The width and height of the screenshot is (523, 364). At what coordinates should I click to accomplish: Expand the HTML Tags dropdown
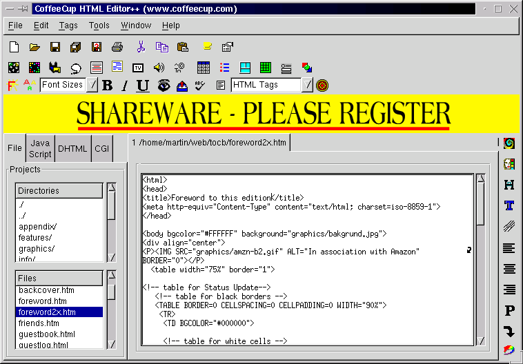click(308, 85)
